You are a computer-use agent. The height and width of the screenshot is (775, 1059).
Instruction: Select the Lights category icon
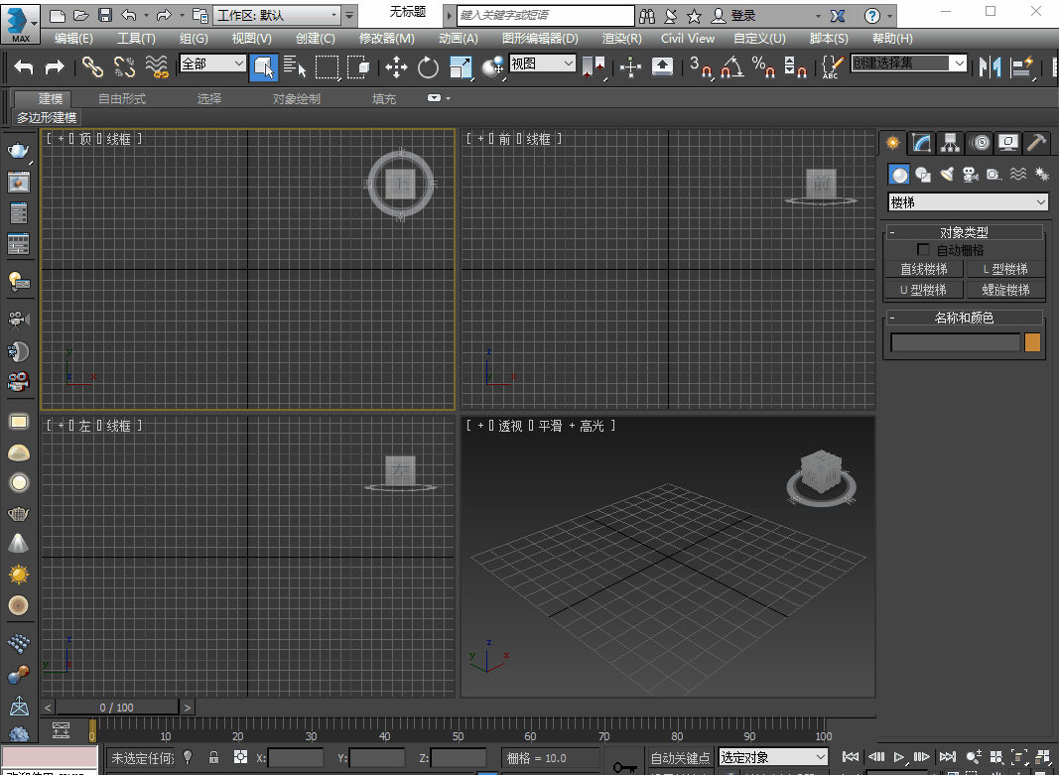[947, 175]
